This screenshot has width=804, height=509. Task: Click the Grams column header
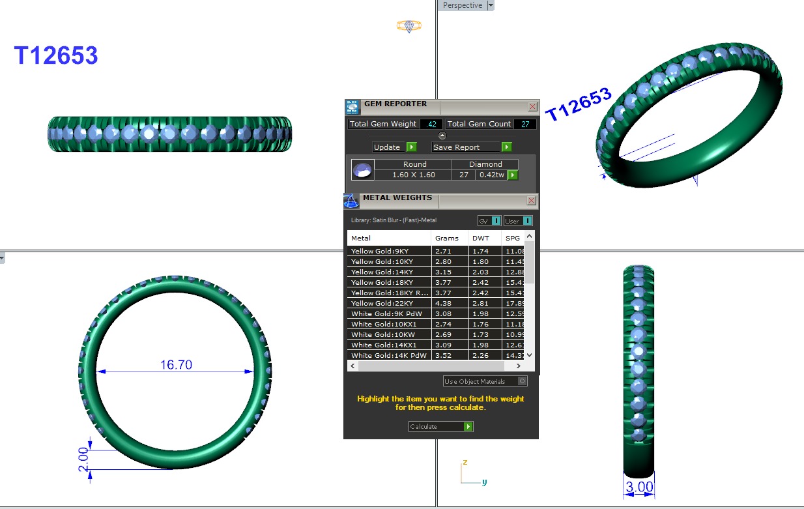[447, 239]
